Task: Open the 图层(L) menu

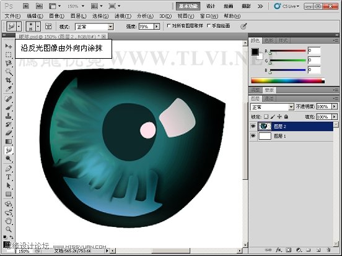Action: 79,16
